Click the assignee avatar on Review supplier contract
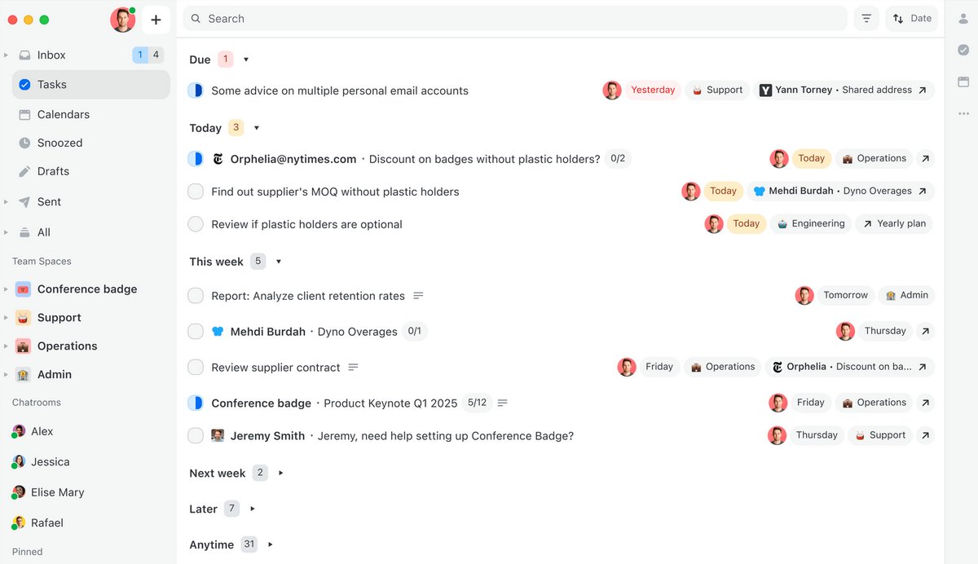978x564 pixels. (627, 368)
